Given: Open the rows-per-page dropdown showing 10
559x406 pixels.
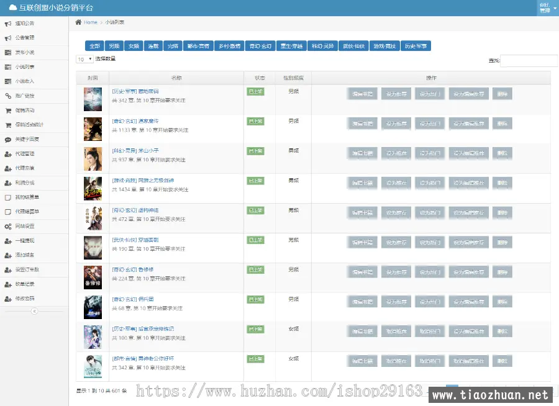Looking at the screenshot, I should [84, 60].
